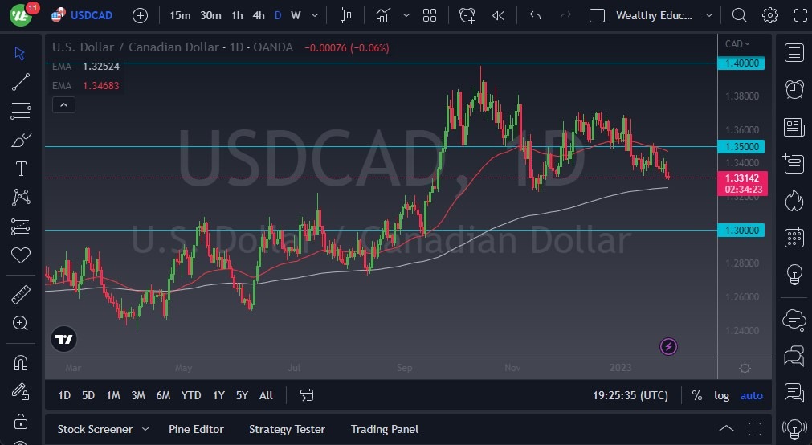Screen dimensions: 812x445
Task: Open the Pine Editor tab
Action: [x=196, y=429]
